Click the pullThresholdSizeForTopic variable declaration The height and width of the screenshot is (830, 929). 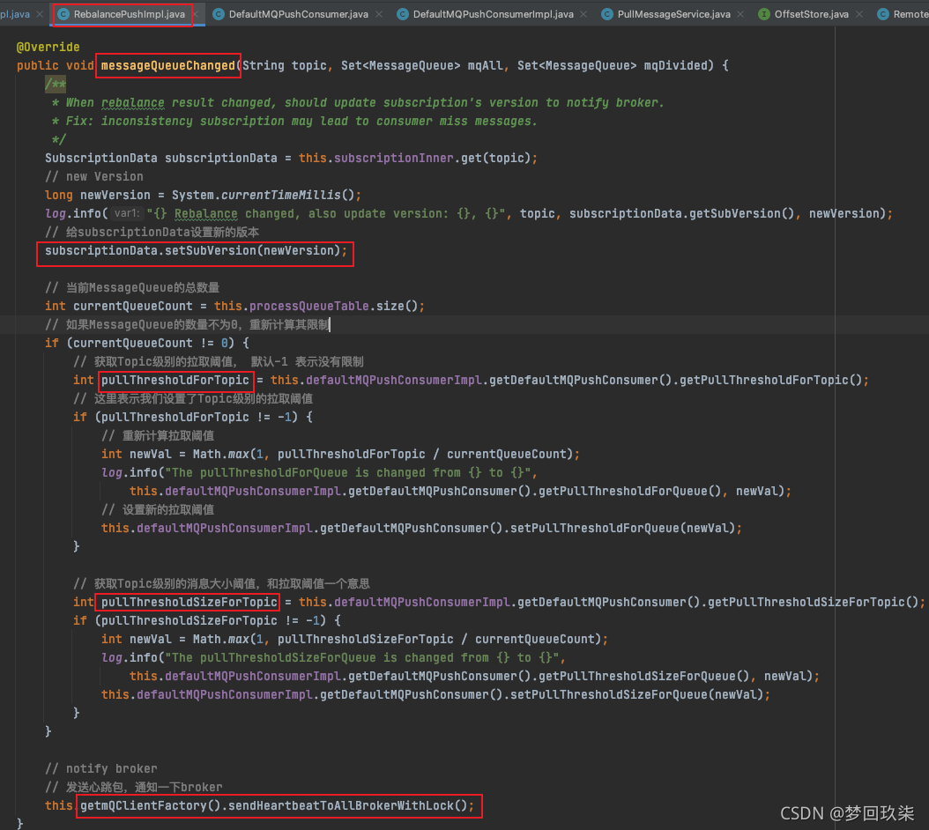190,602
